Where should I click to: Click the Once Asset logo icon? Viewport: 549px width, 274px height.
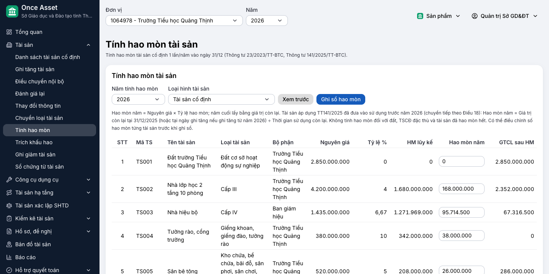tap(12, 11)
